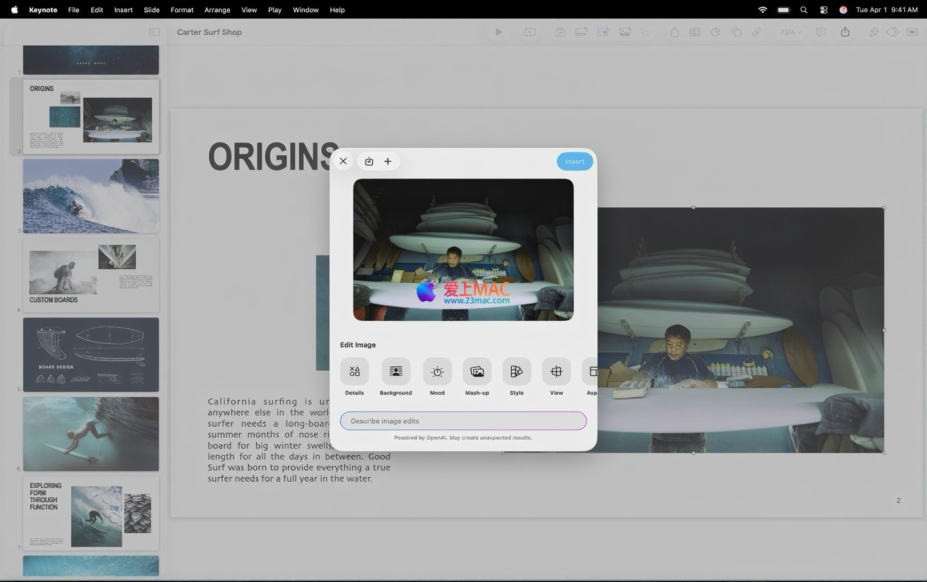
Task: Open the Arrange menu
Action: tap(217, 10)
